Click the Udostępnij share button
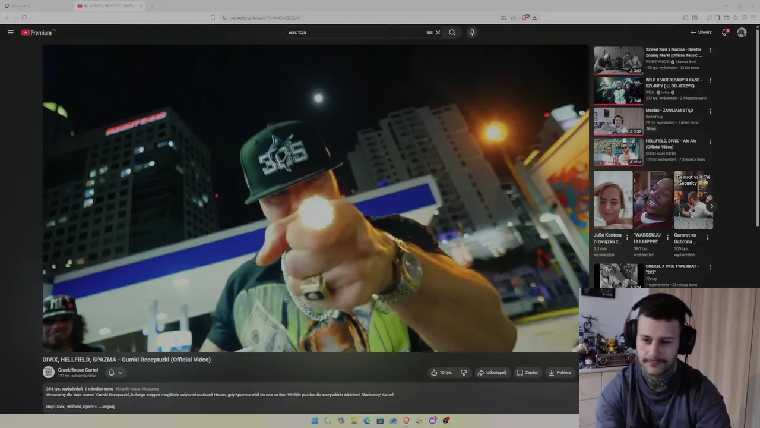760x428 pixels. pyautogui.click(x=492, y=373)
